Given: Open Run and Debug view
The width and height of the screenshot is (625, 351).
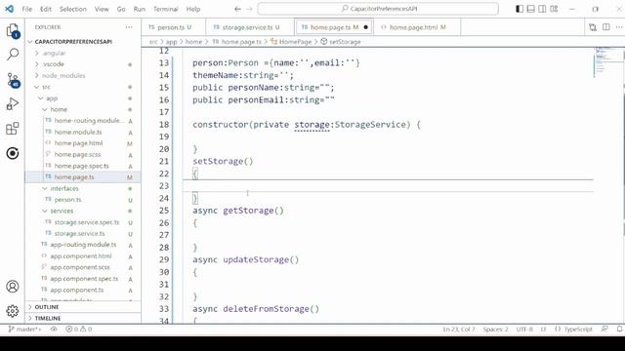Looking at the screenshot, I should (13, 104).
